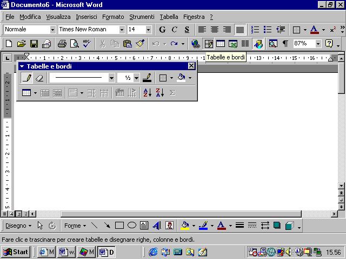Toggle the Tabelle e bordi toolbar button
346x259 pixels.
[x=208, y=44]
